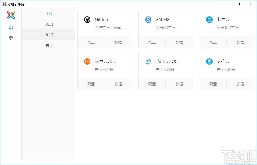
Task: Click the GitHub octocat icon
Action: tap(87, 20)
